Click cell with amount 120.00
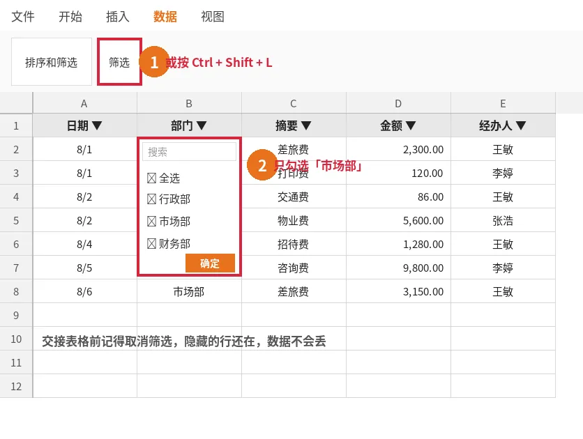 (x=398, y=173)
